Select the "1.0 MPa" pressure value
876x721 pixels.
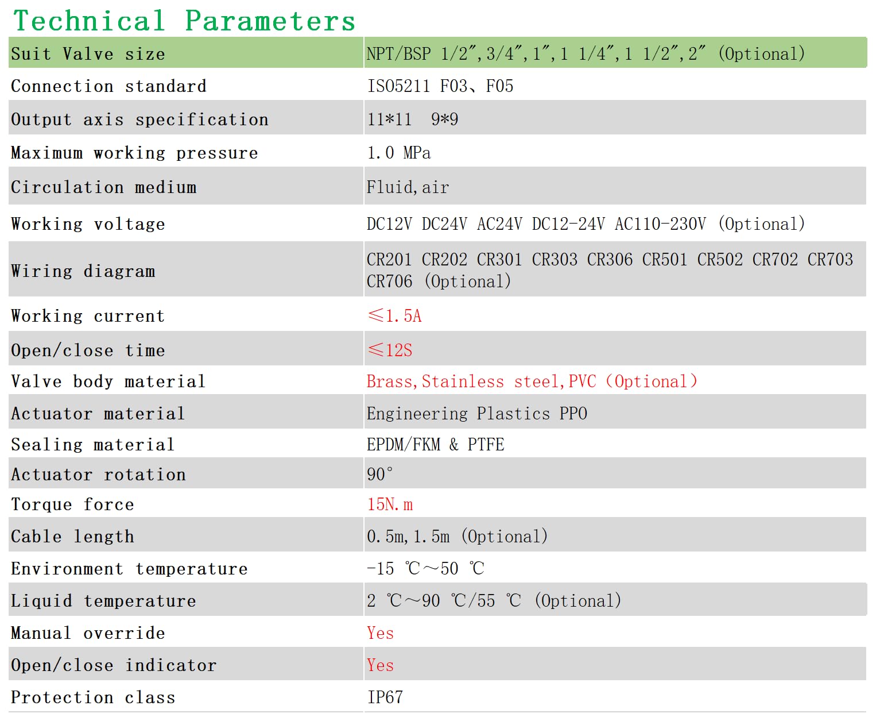tap(399, 153)
